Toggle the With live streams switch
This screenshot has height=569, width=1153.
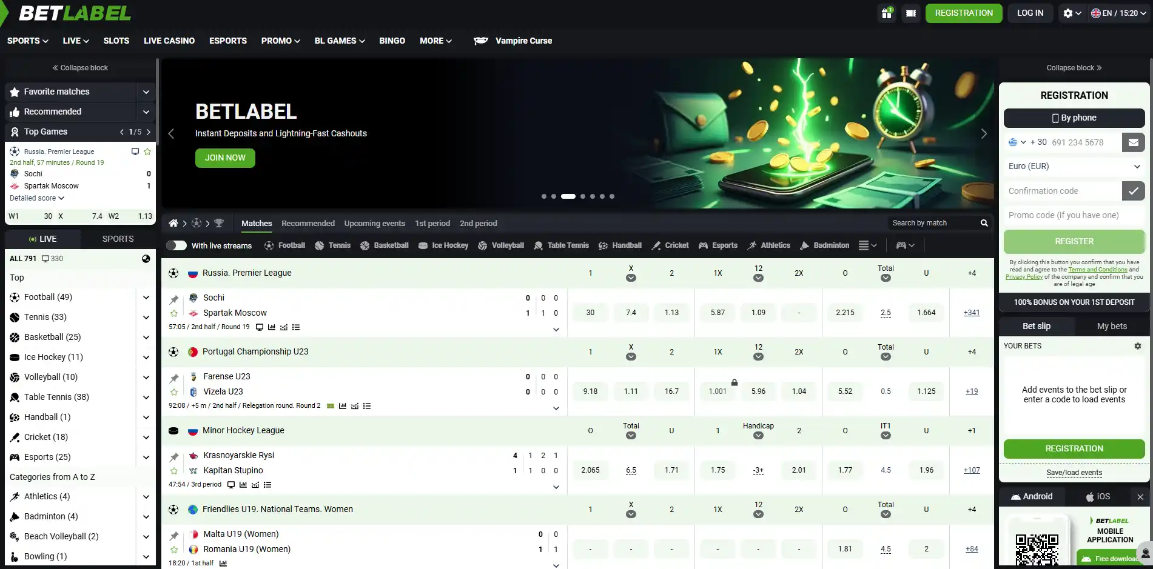click(x=176, y=245)
